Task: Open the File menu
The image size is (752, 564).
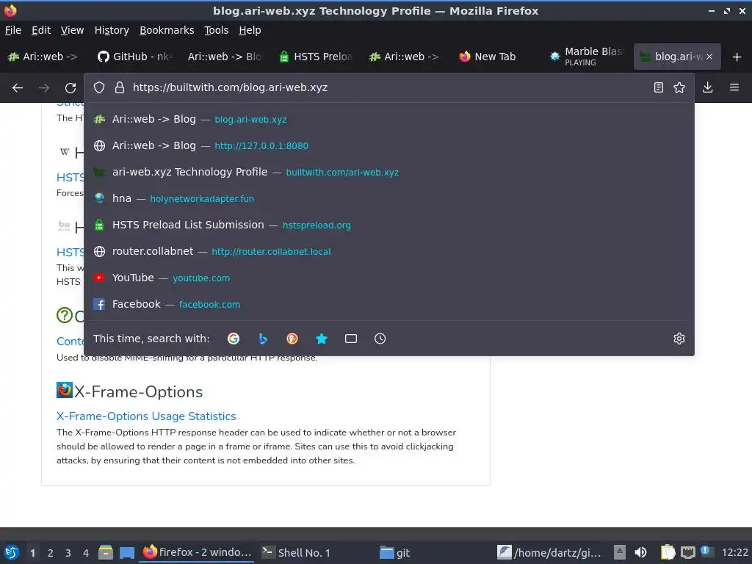Action: [13, 30]
